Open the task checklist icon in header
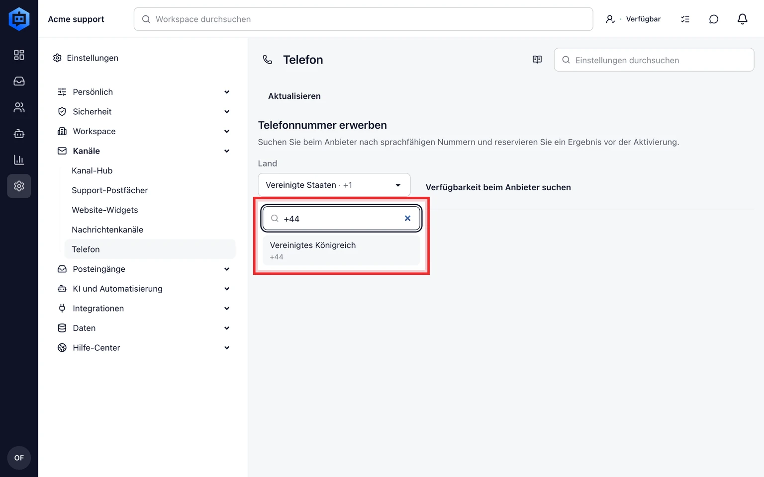The image size is (764, 477). [x=685, y=19]
